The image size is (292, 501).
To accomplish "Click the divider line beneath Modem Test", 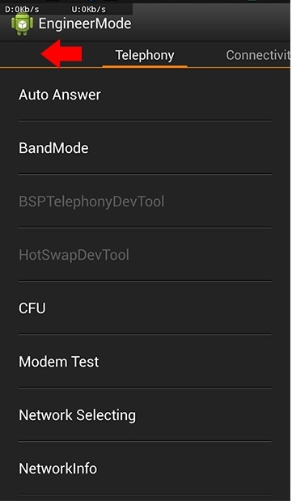I will (x=145, y=388).
